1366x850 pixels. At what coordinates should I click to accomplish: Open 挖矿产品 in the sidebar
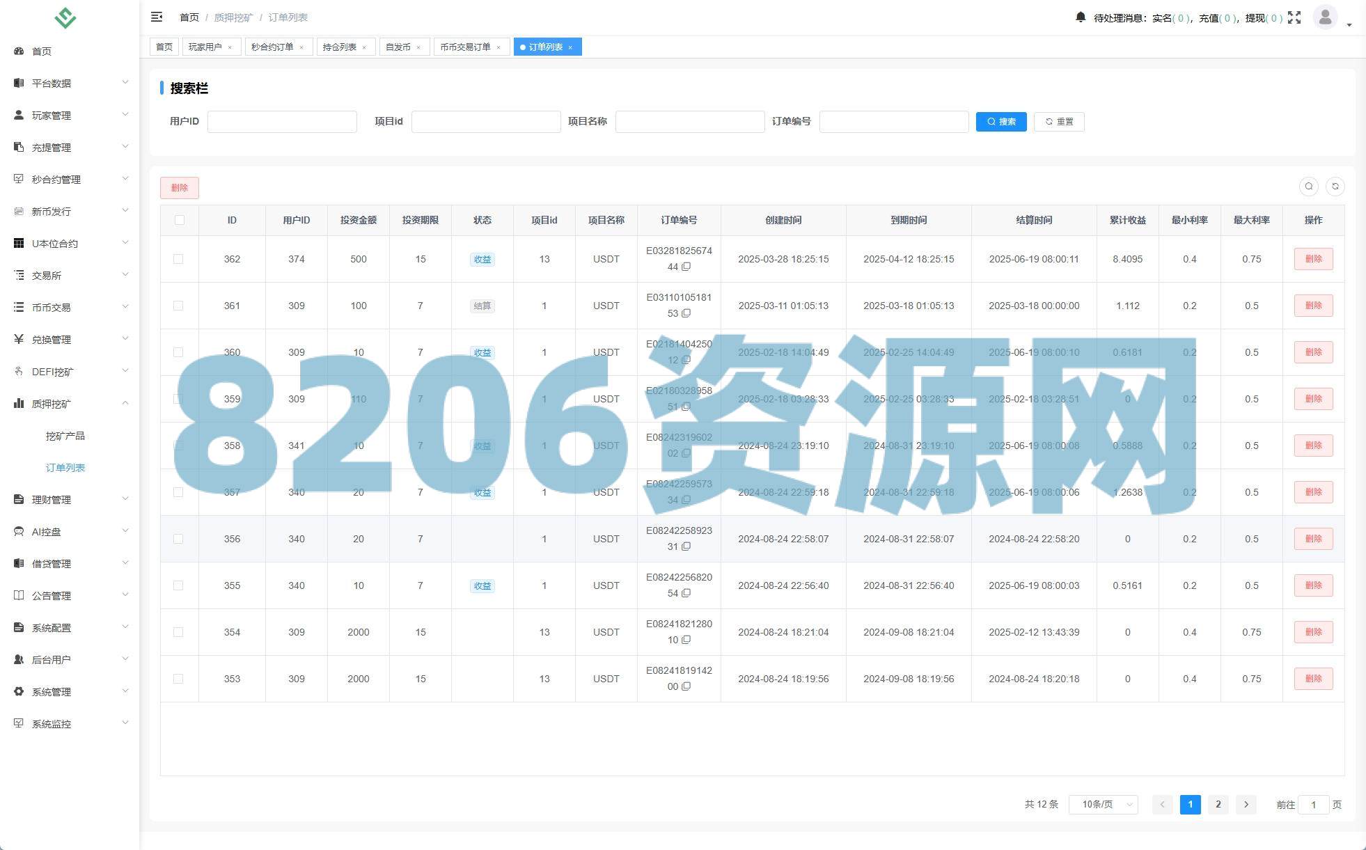coord(65,436)
